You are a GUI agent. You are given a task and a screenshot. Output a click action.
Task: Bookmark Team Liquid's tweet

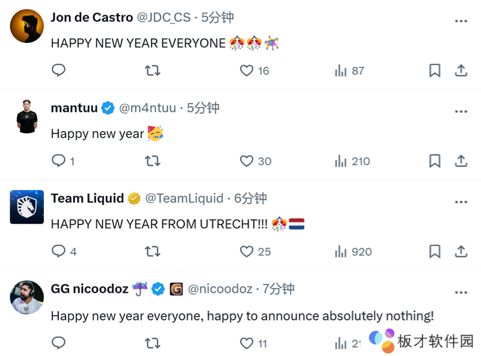(x=435, y=251)
